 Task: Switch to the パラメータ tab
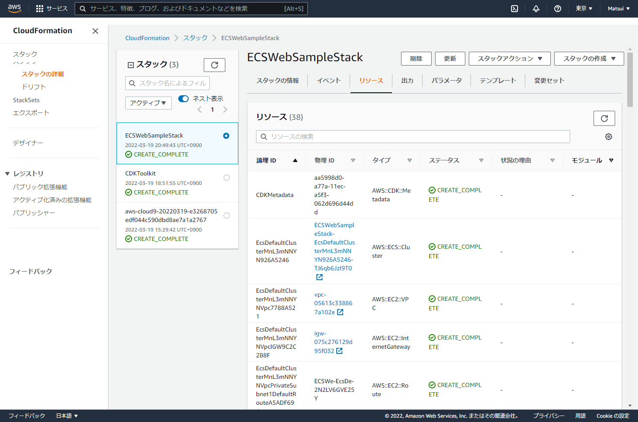pos(447,81)
